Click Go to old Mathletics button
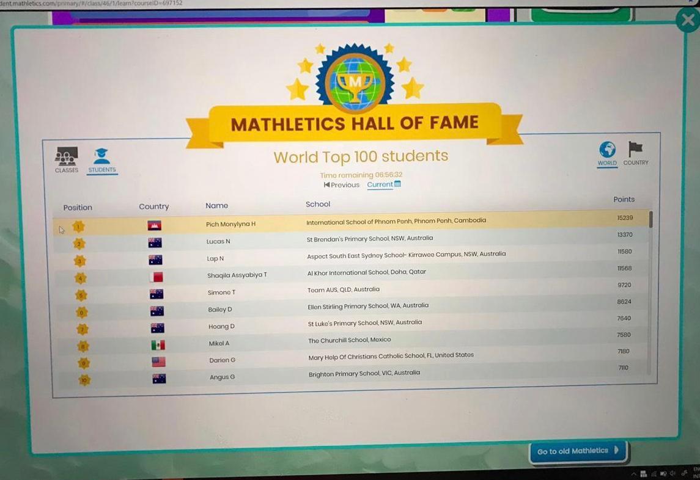700x480 pixels. point(578,451)
